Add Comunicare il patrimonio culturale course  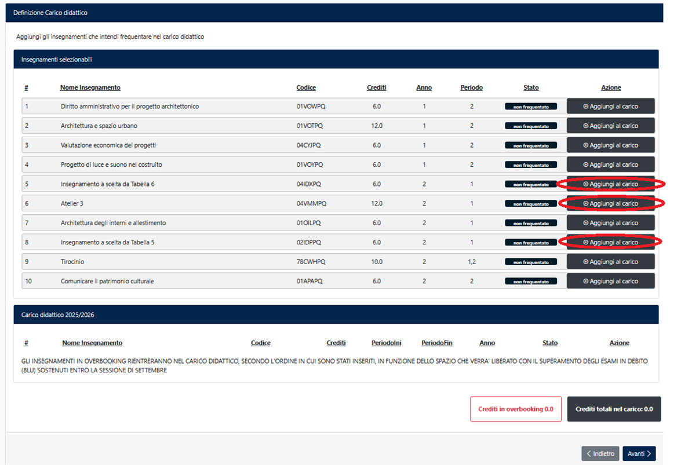610,281
